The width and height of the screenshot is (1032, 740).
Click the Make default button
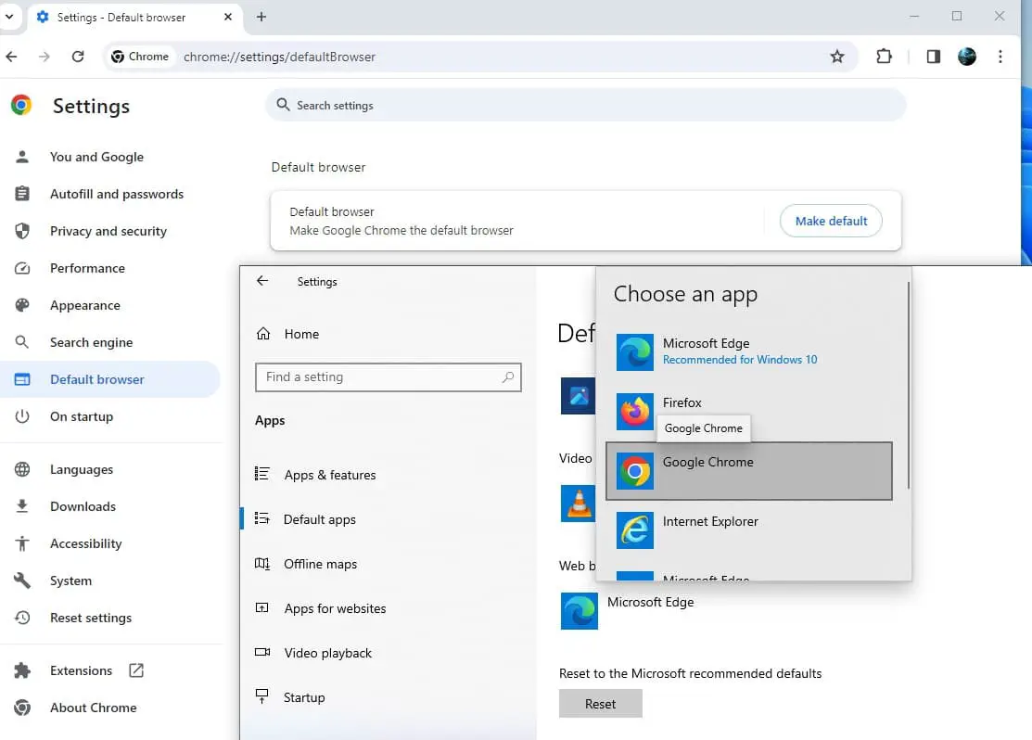(x=830, y=221)
